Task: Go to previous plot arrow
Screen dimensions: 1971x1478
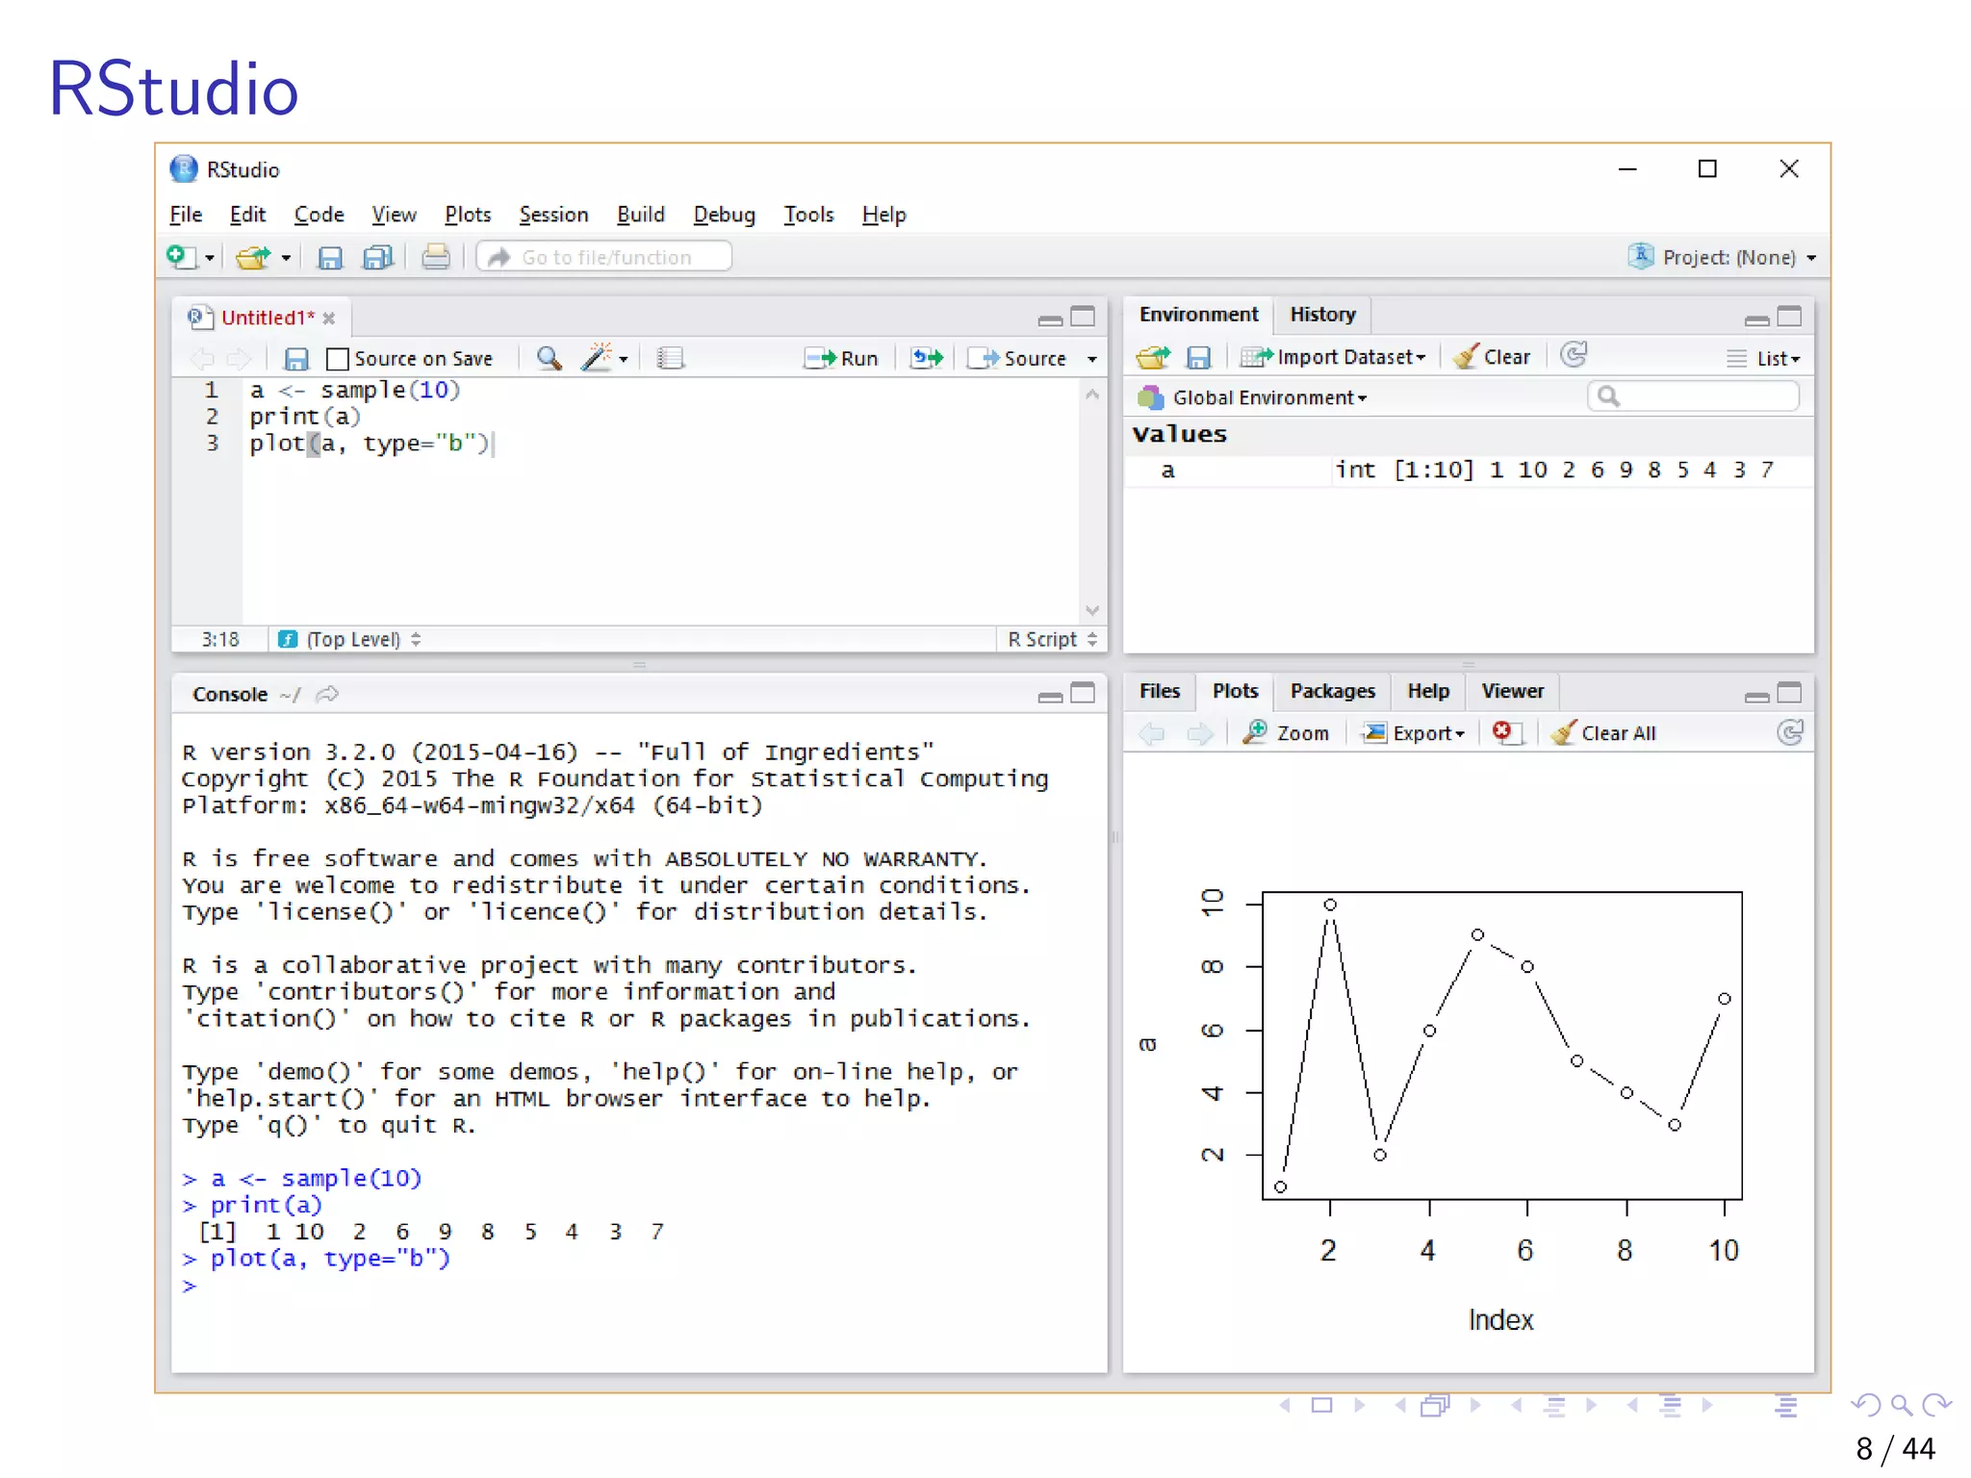Action: pos(1151,734)
